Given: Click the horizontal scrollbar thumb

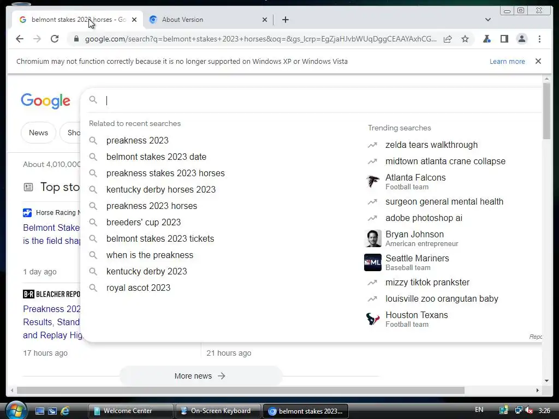Looking at the screenshot, I should click(x=241, y=391).
